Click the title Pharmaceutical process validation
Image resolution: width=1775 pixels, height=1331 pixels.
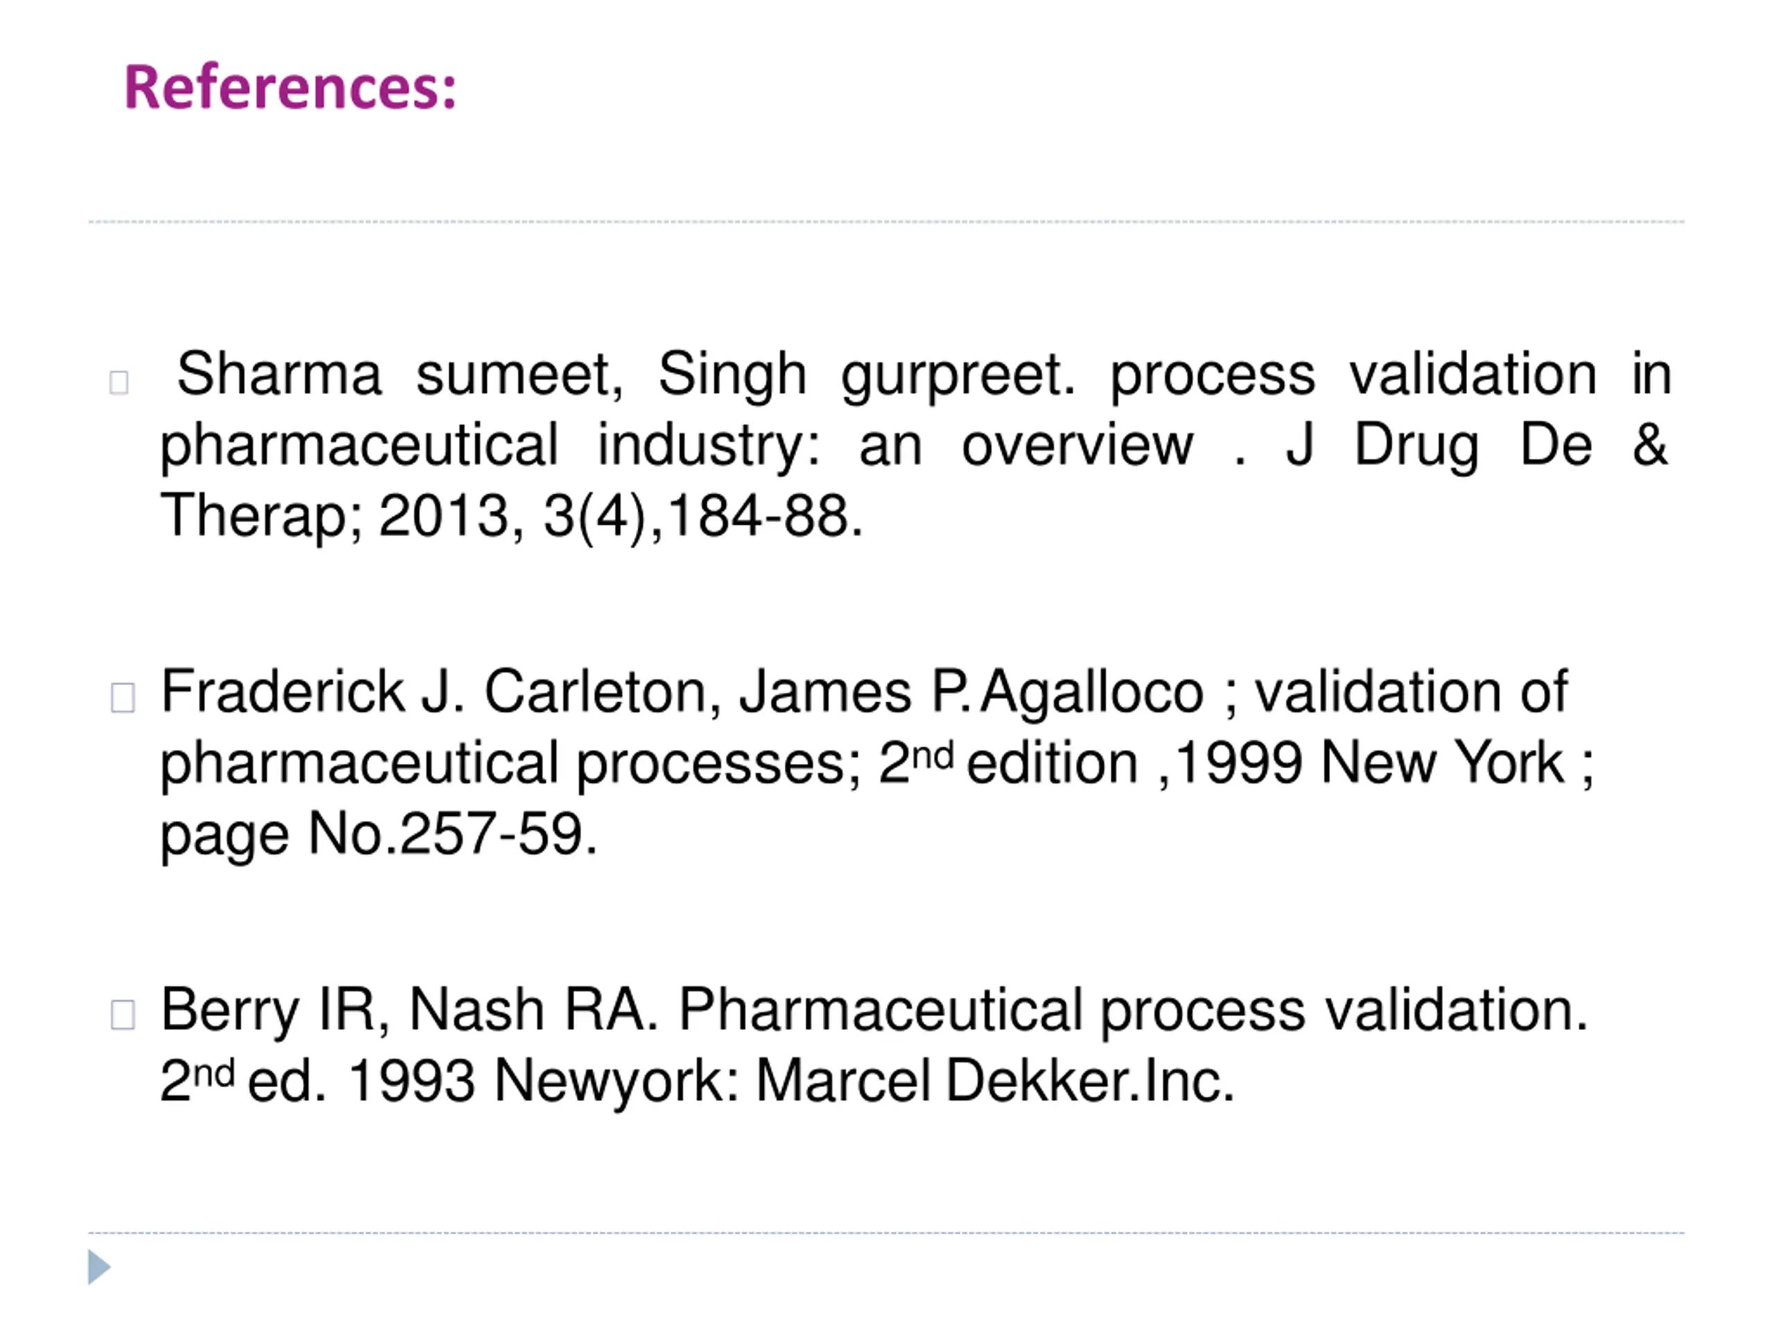(1134, 1011)
